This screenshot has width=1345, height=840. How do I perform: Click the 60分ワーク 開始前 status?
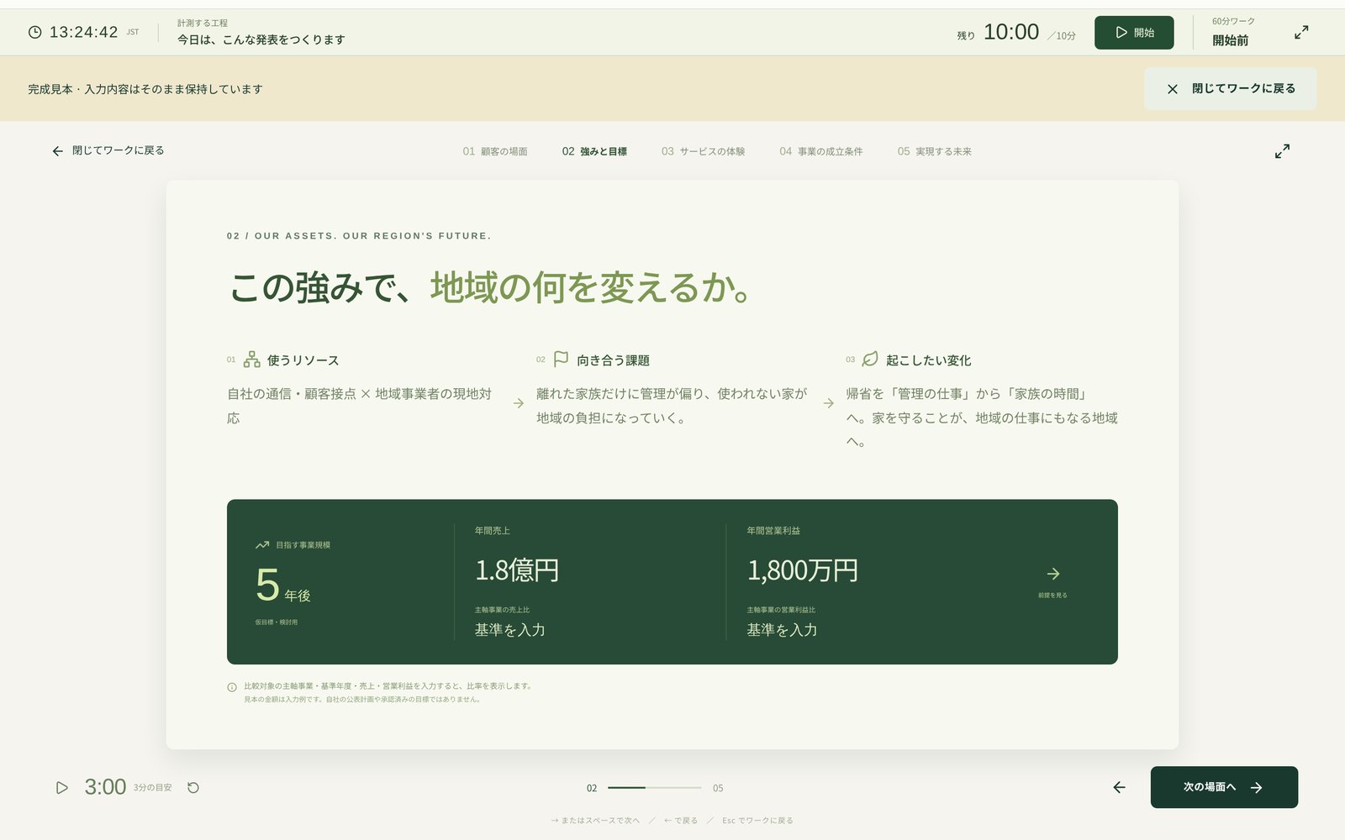(1233, 32)
